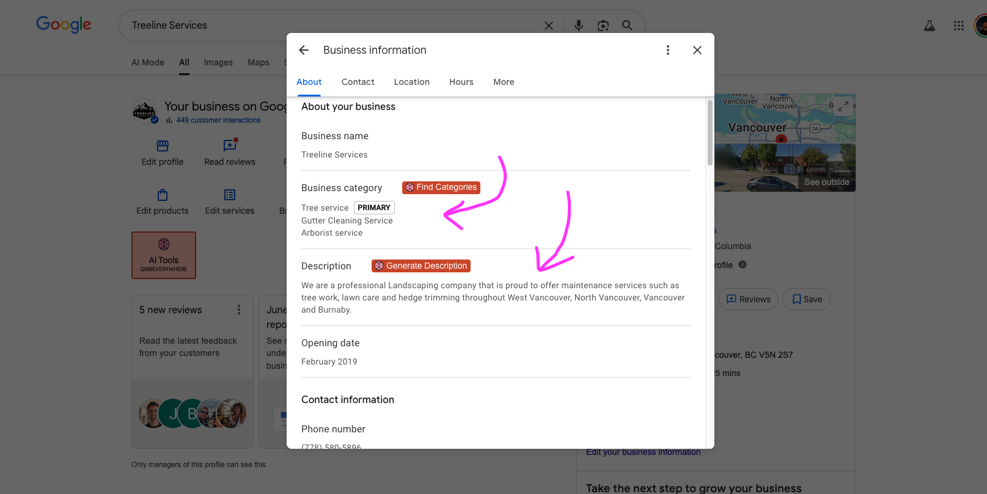Click Read reviews icon
The image size is (987, 494).
point(230,145)
